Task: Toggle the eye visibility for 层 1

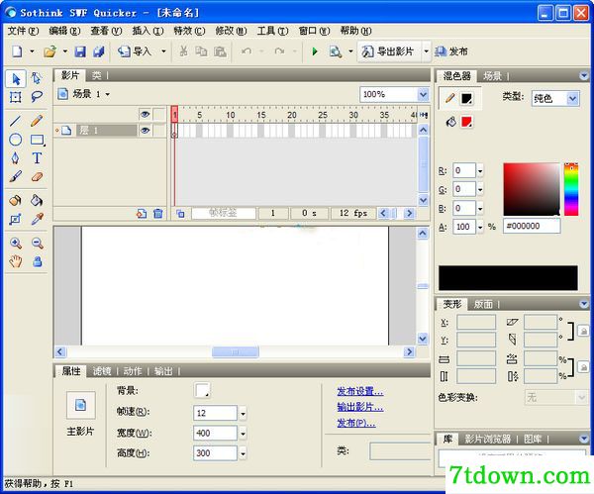Action: tap(145, 131)
